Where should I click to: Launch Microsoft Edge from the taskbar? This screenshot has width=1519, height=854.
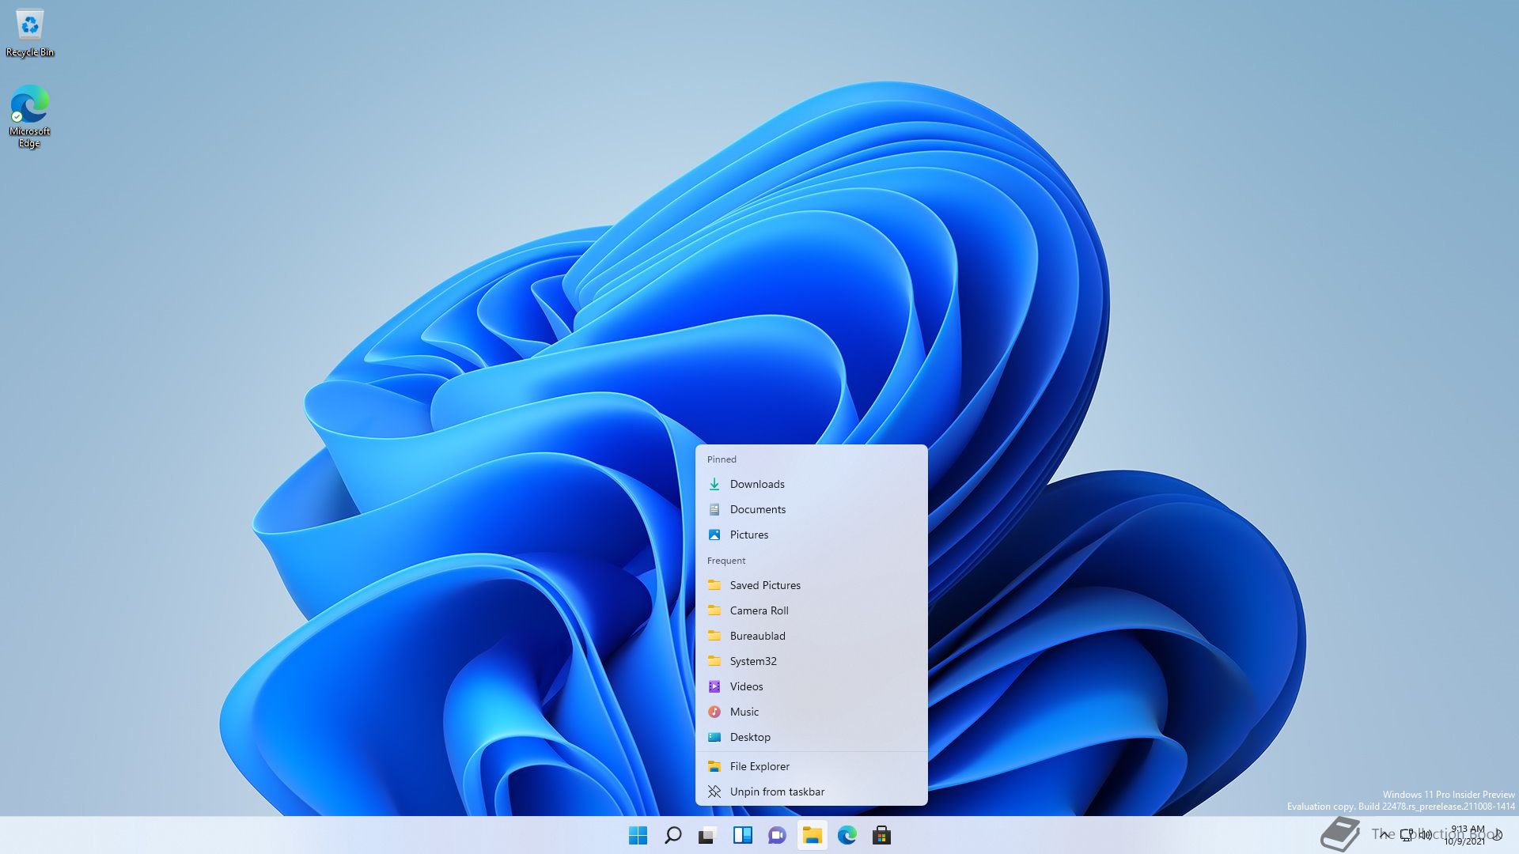[x=847, y=835]
